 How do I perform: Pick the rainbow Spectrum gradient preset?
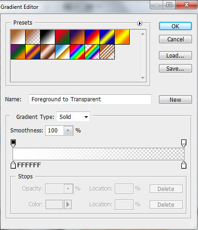tap(77, 52)
